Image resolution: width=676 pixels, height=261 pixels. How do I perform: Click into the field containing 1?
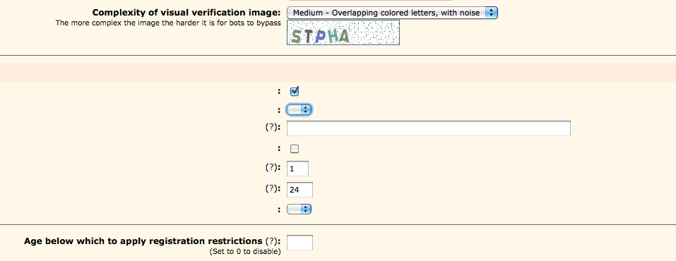click(297, 169)
